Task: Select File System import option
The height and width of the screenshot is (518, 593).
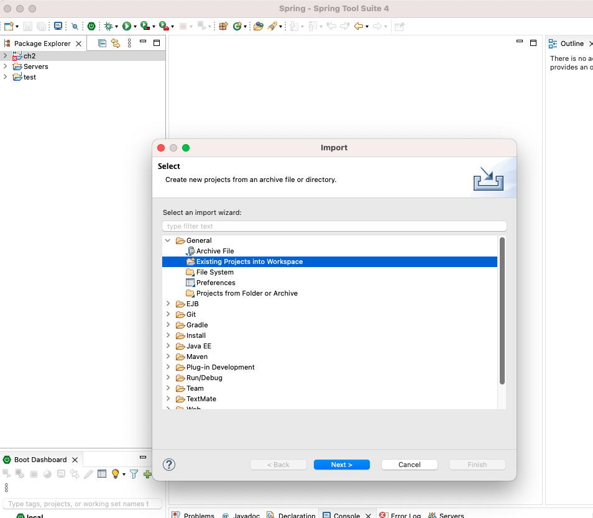Action: (x=214, y=272)
